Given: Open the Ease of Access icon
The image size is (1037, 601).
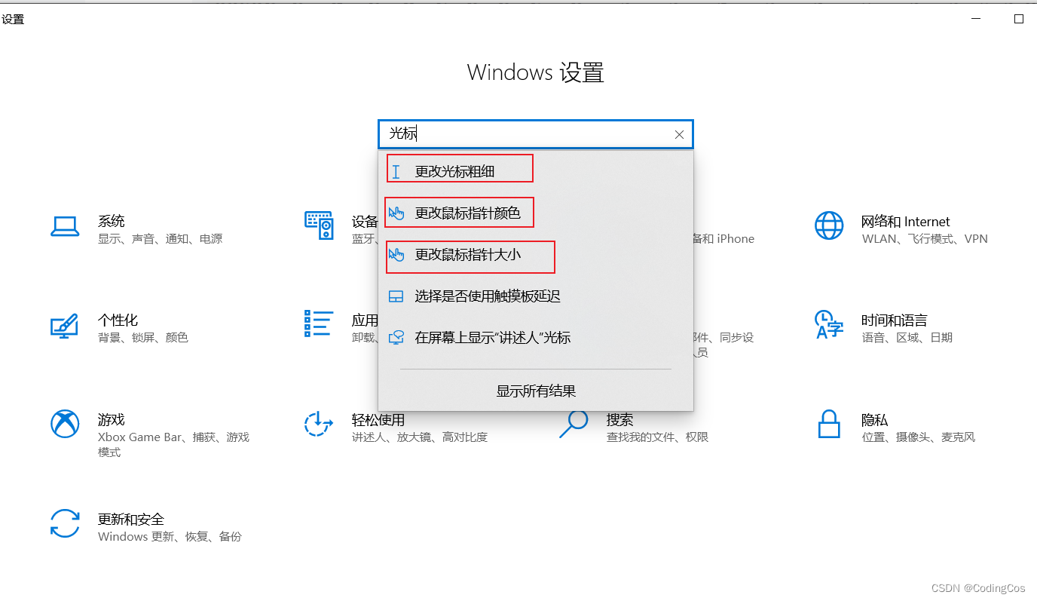Looking at the screenshot, I should 319,424.
